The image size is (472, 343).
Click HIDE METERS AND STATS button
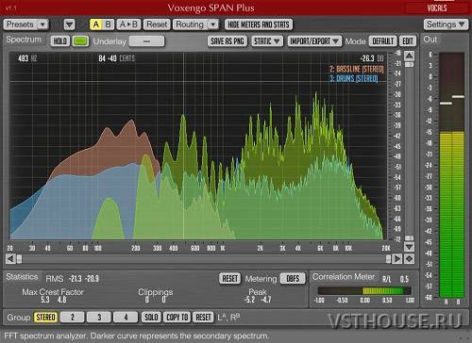(259, 24)
